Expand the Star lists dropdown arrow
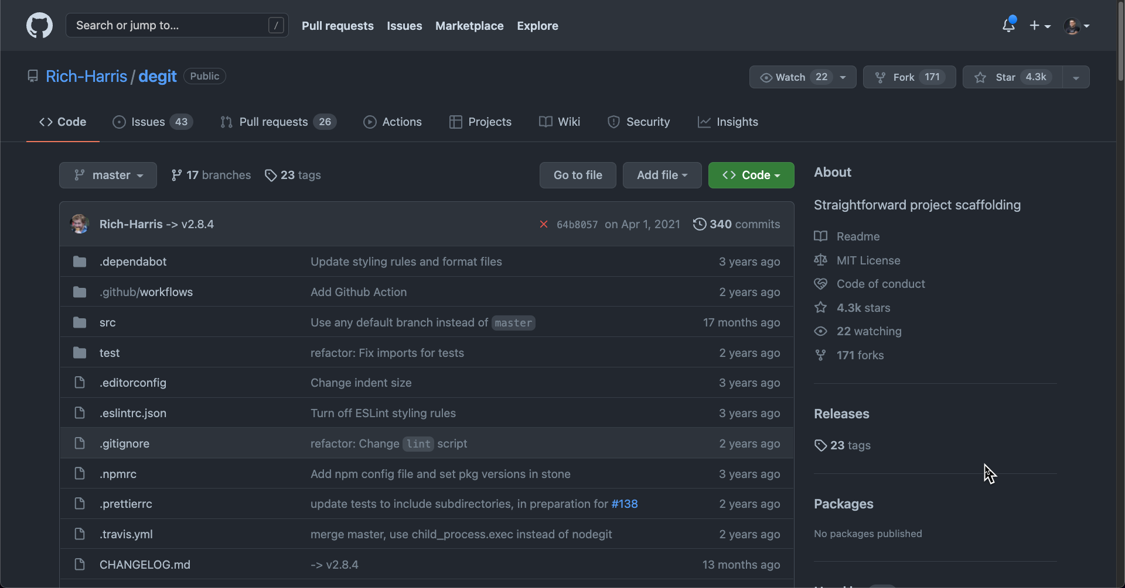The height and width of the screenshot is (588, 1125). pos(1076,77)
